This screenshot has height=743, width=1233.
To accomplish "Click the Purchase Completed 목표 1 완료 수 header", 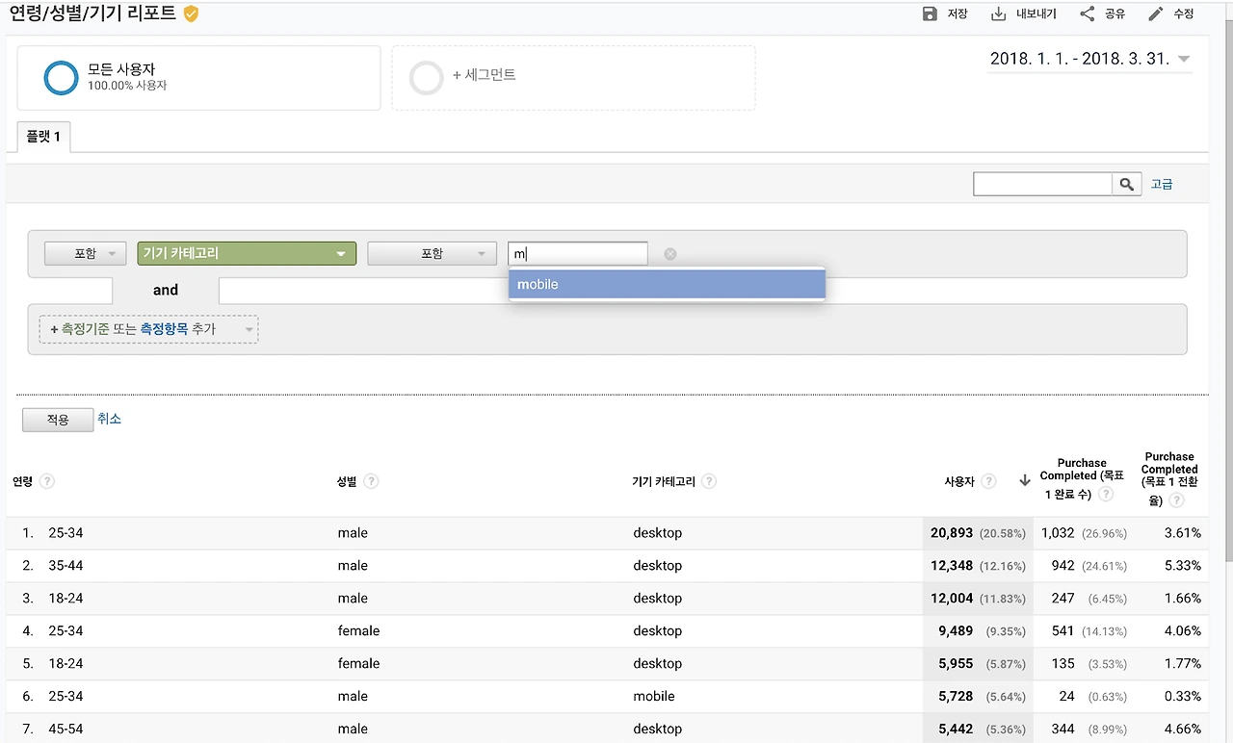I will pyautogui.click(x=1082, y=478).
